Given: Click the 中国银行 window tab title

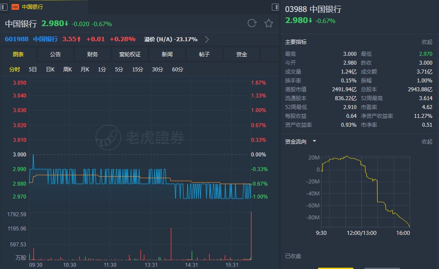Looking at the screenshot, I should [32, 7].
